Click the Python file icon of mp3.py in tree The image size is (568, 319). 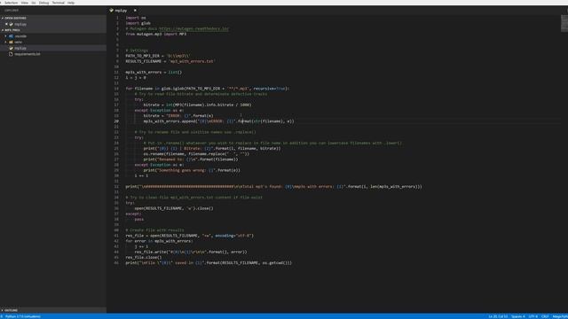11,48
